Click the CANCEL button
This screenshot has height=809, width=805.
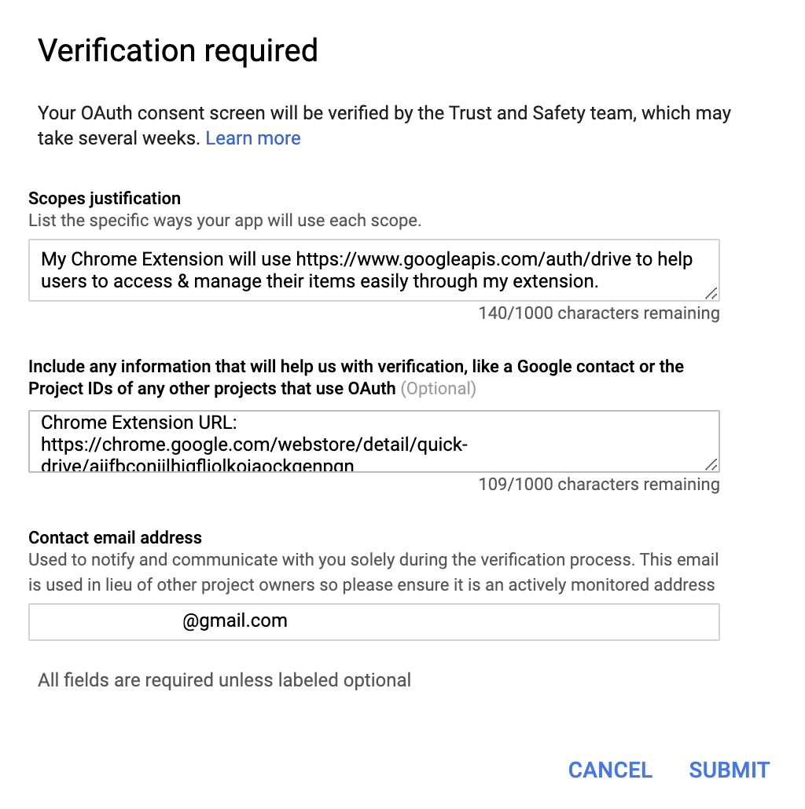click(x=610, y=770)
